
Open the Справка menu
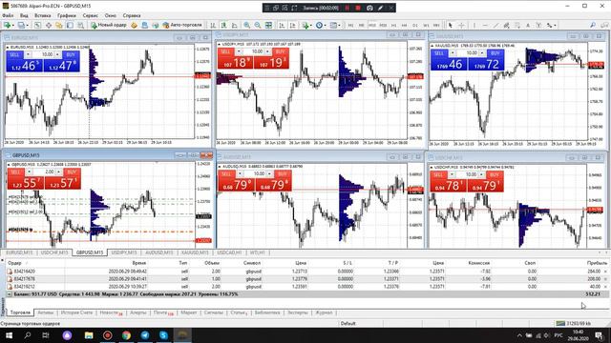point(132,15)
